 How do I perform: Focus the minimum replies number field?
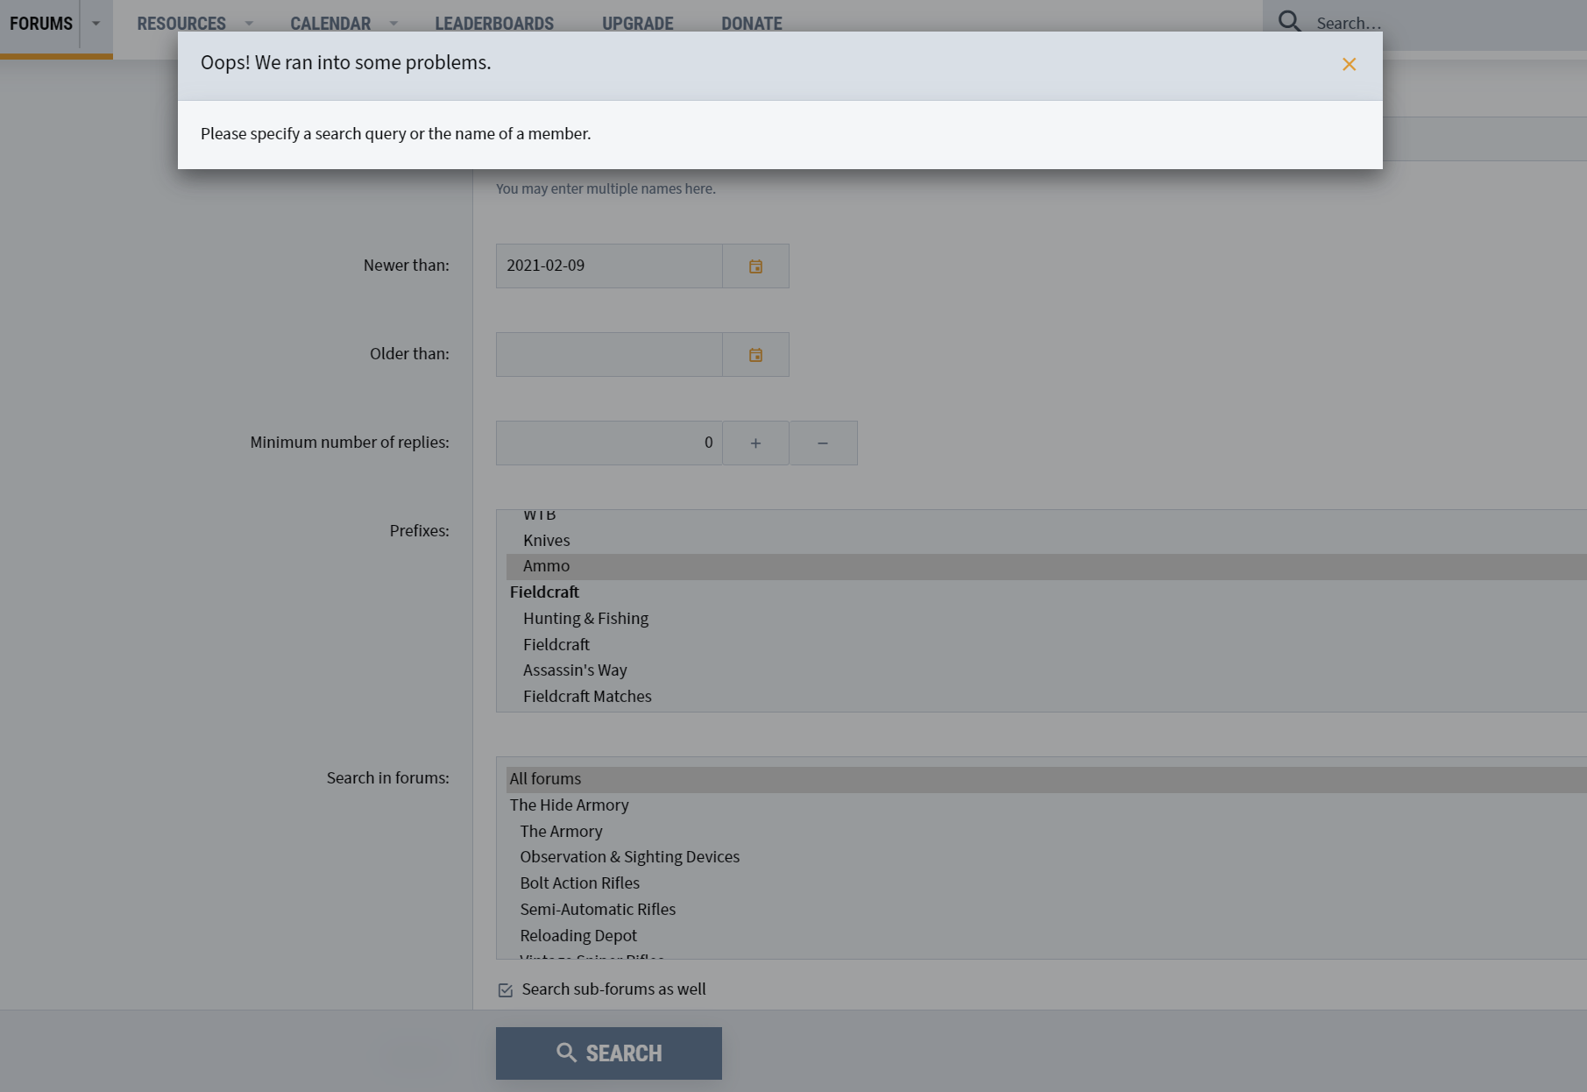coord(609,443)
